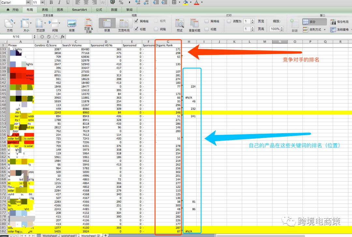
Task: Switch to 普通 normal view
Action: (x=107, y=24)
